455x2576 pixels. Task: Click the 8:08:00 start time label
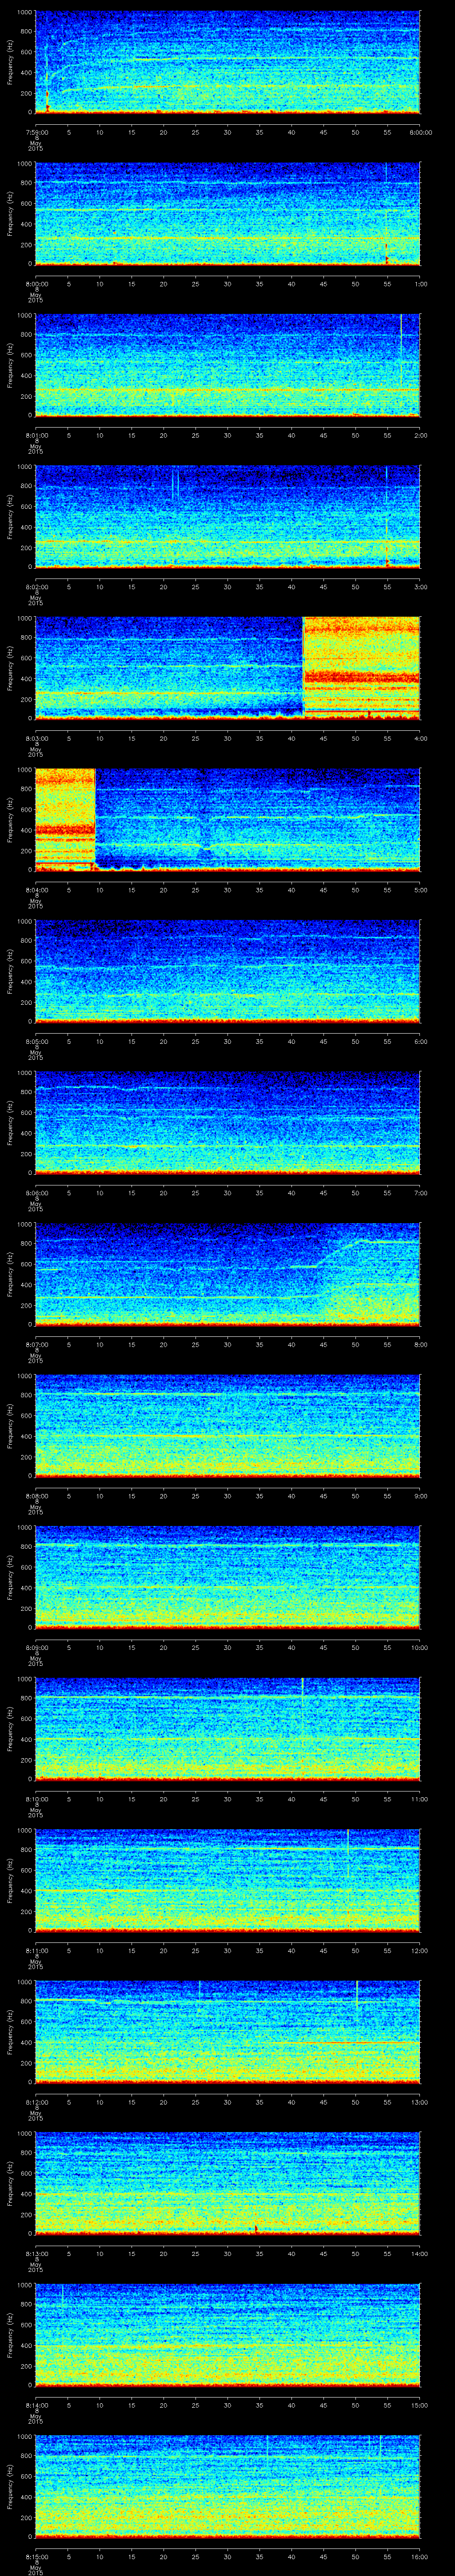pos(36,1496)
